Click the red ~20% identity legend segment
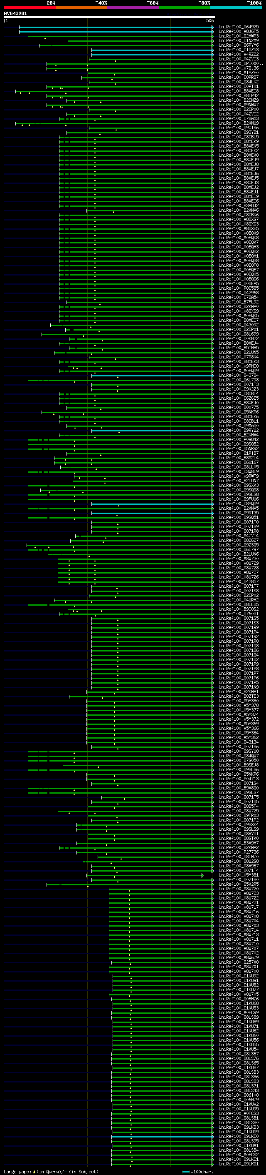This screenshot has height=1175, width=266. click(30, 8)
